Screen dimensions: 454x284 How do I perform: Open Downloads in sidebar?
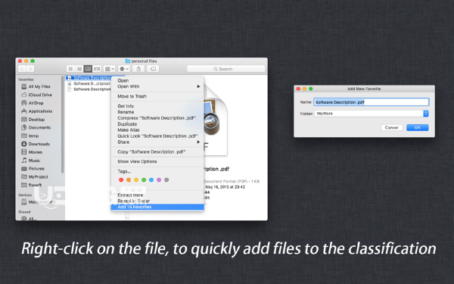[39, 144]
